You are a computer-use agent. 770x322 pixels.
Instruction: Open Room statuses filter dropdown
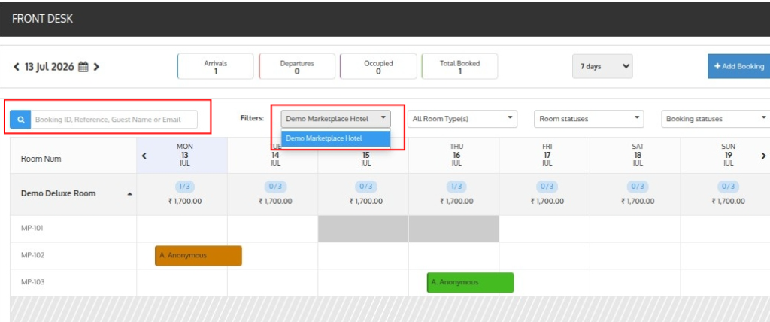[x=589, y=119]
